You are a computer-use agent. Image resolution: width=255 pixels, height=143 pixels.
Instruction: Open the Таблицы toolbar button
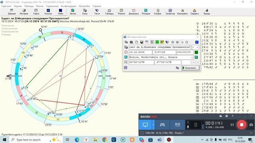coord(109,12)
